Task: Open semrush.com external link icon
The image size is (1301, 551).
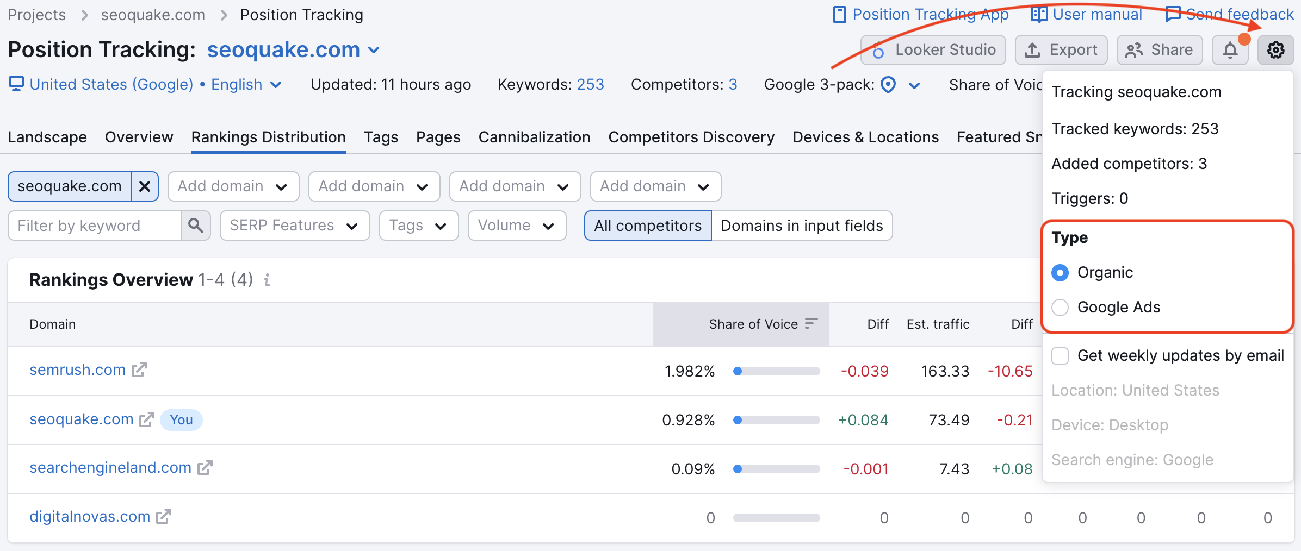Action: (x=139, y=370)
